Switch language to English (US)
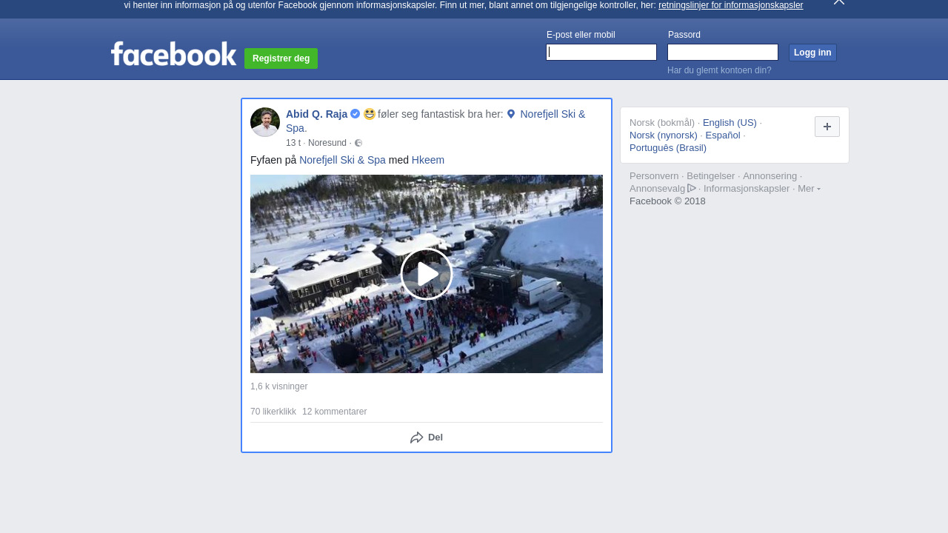The image size is (948, 533). (x=730, y=123)
